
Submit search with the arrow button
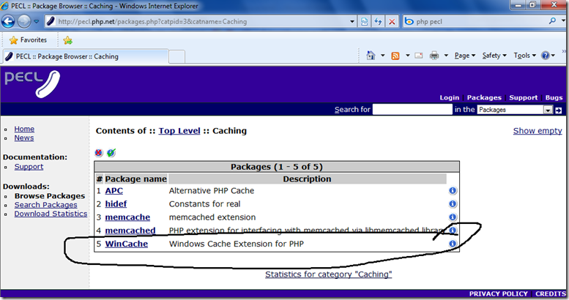click(x=559, y=110)
